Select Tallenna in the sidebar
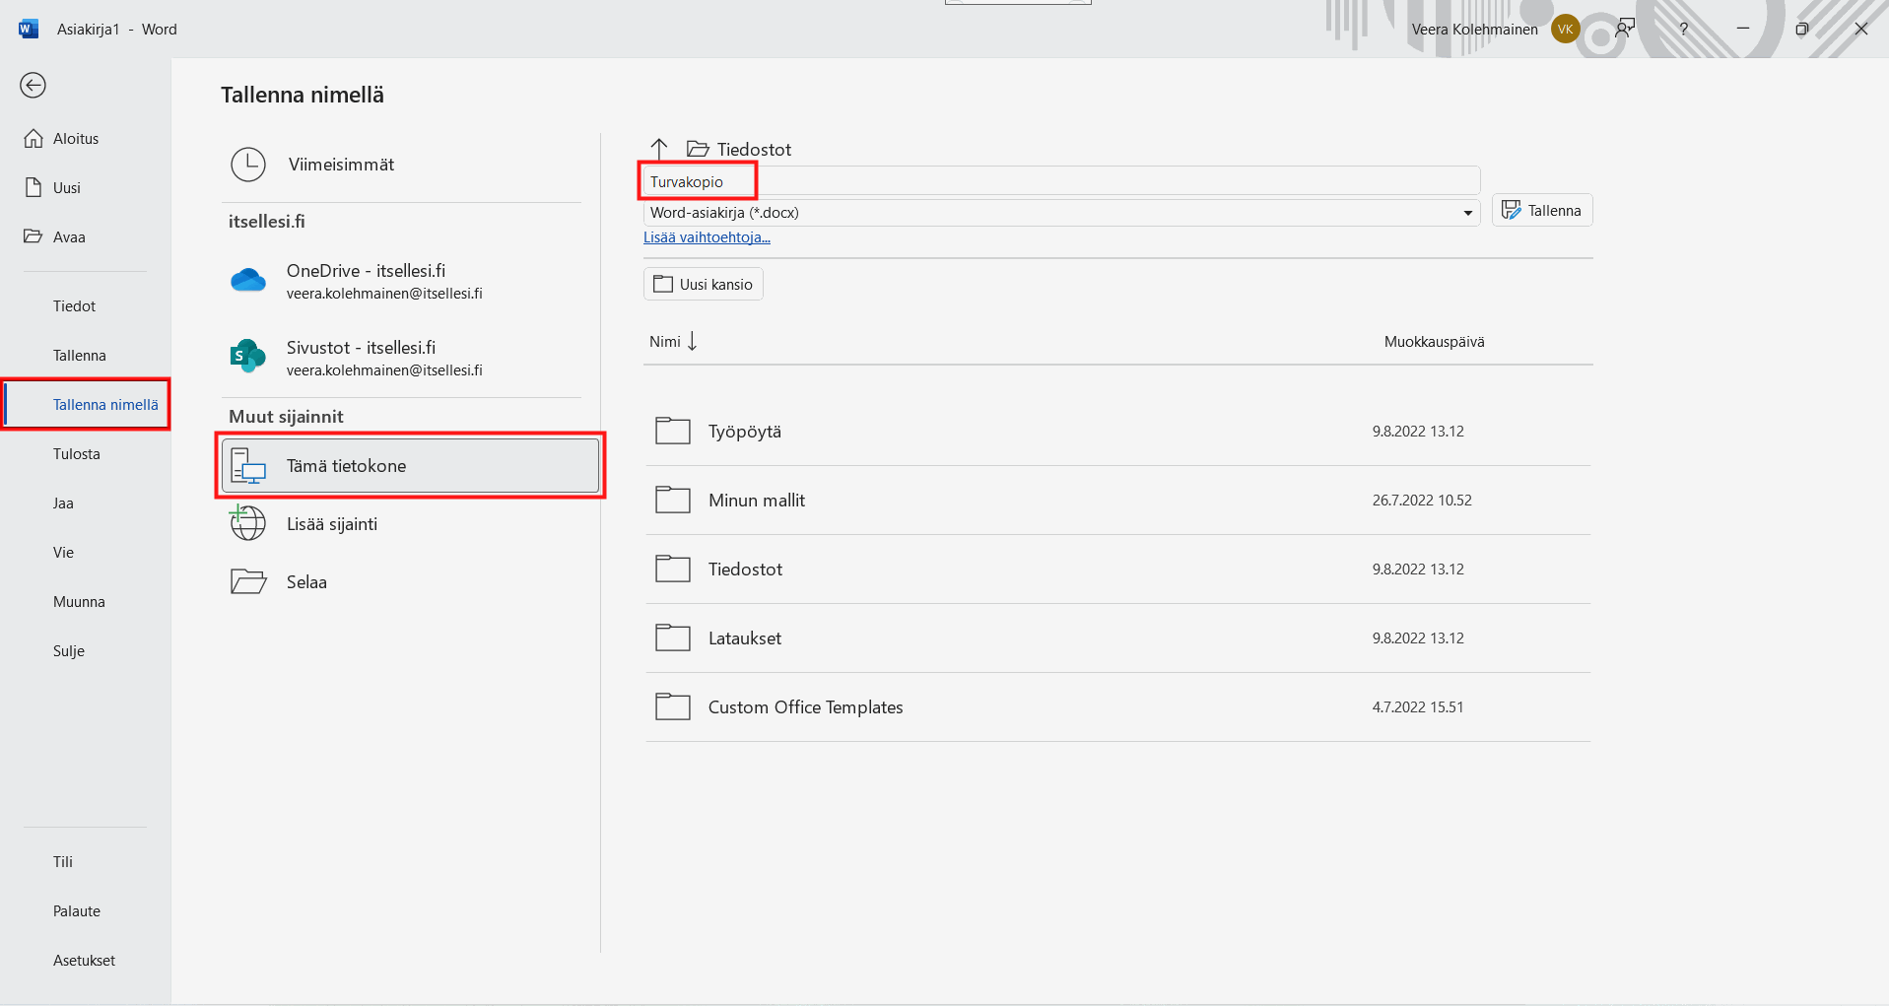Viewport: 1889px width, 1006px height. (80, 356)
